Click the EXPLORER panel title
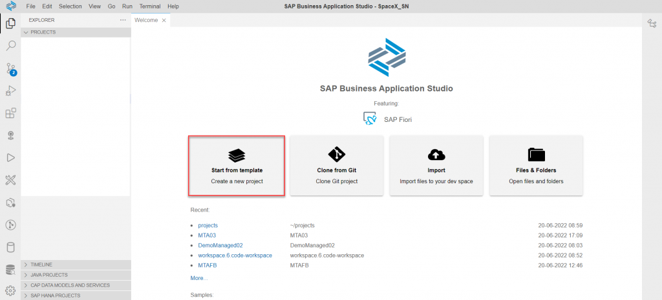This screenshot has height=300, width=662. [41, 20]
